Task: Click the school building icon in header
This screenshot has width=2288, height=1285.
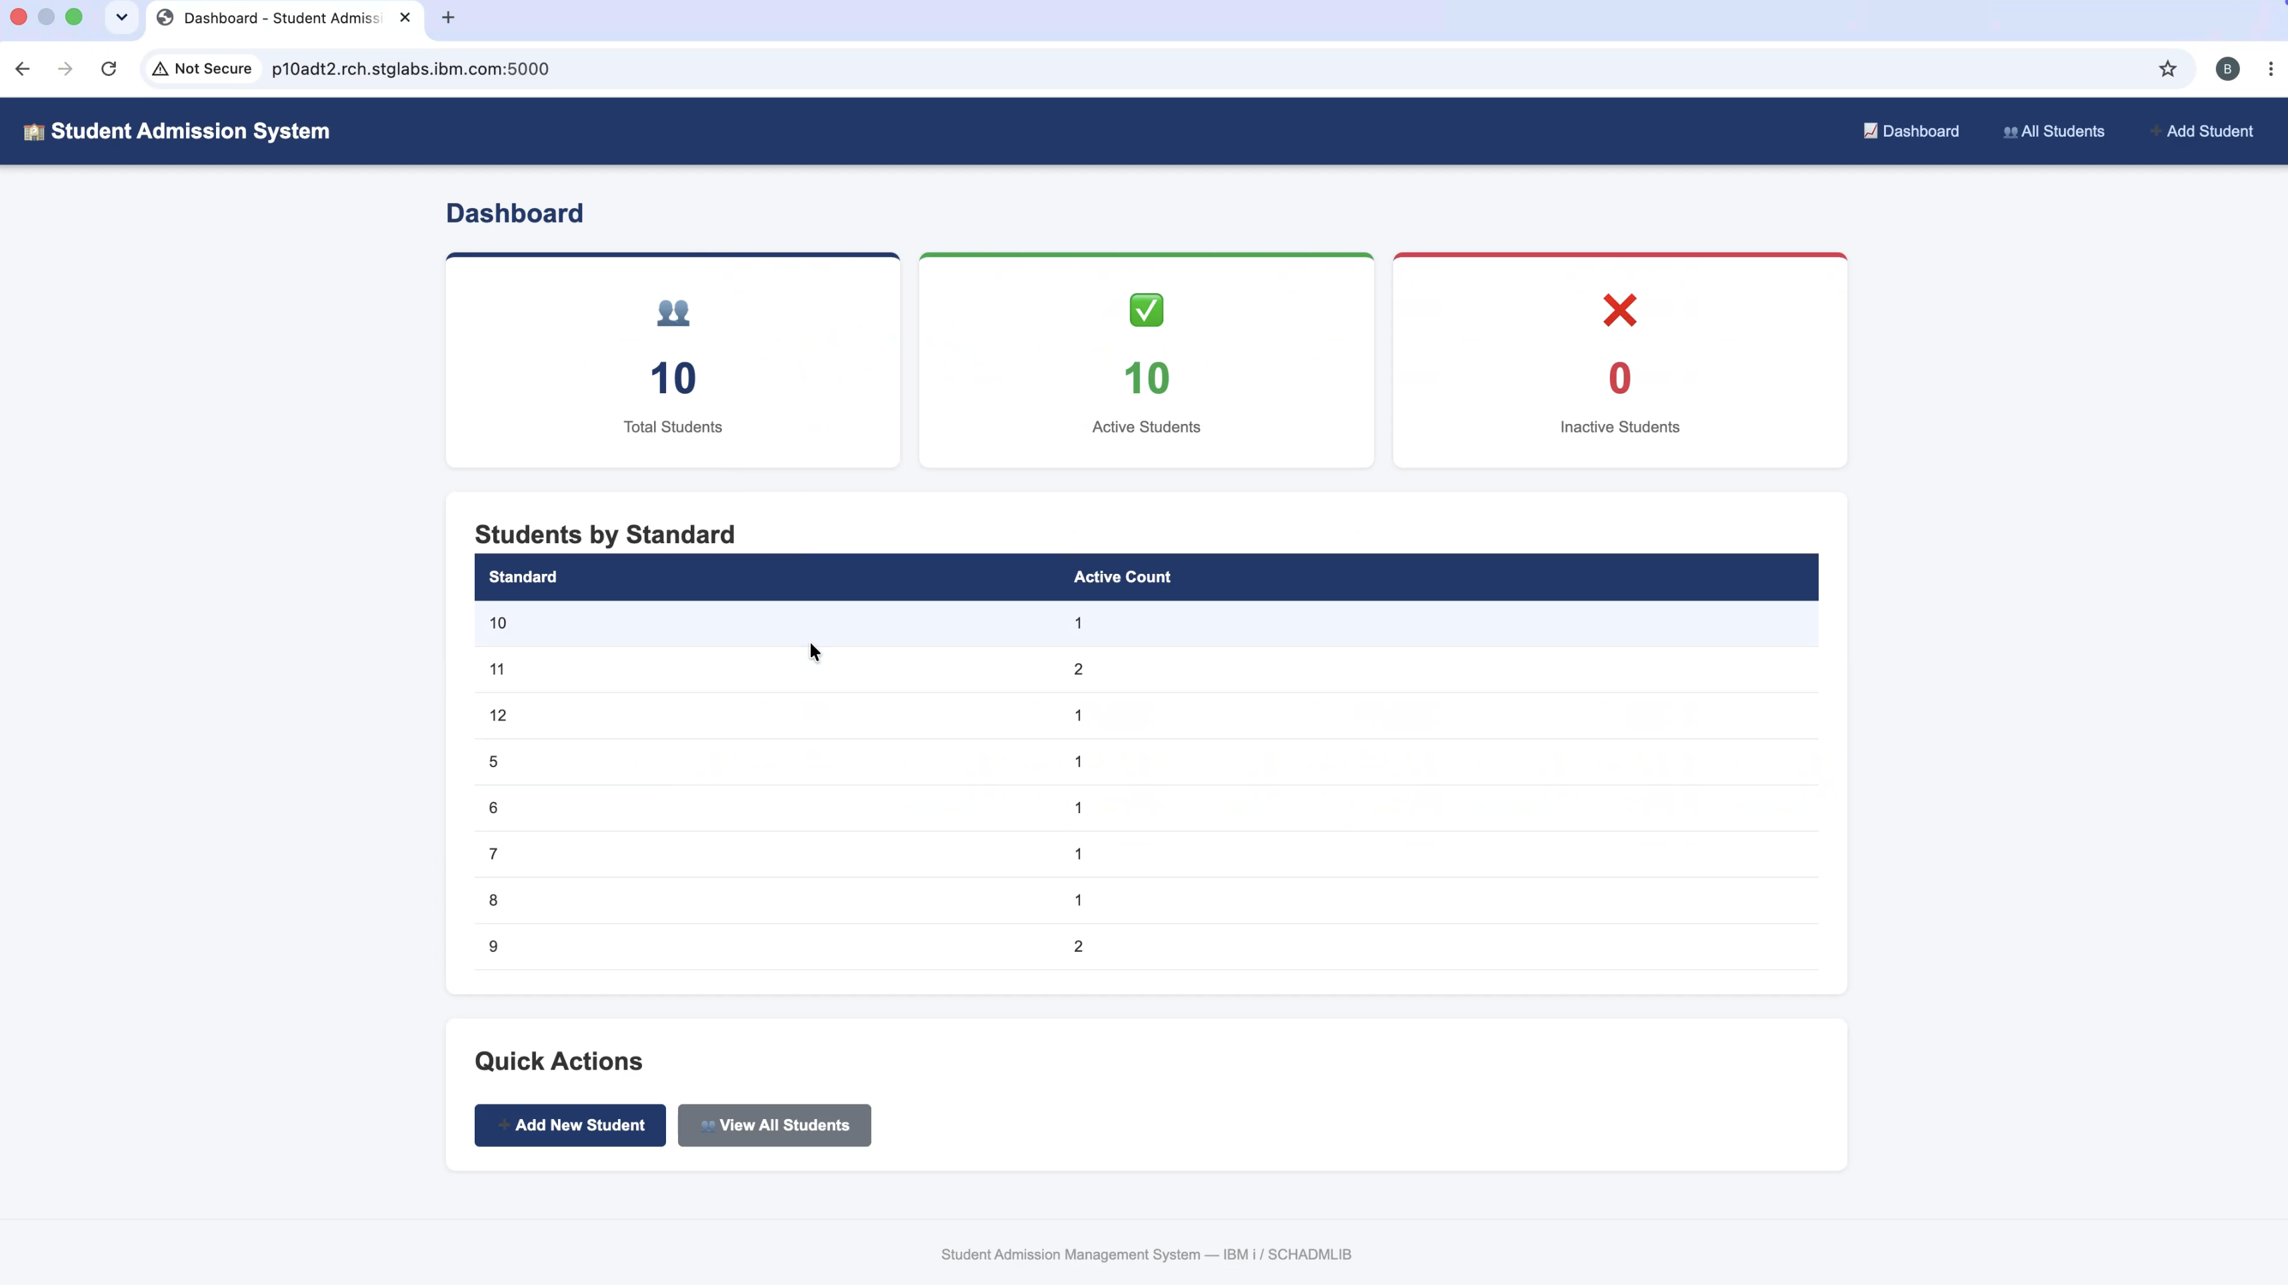Action: (34, 131)
